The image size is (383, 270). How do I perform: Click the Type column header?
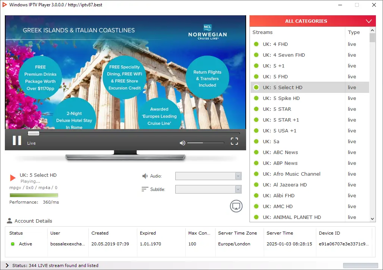[354, 32]
